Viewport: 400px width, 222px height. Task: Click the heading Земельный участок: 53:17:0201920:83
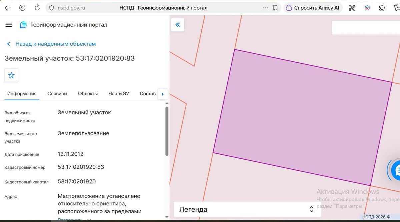(x=70, y=58)
